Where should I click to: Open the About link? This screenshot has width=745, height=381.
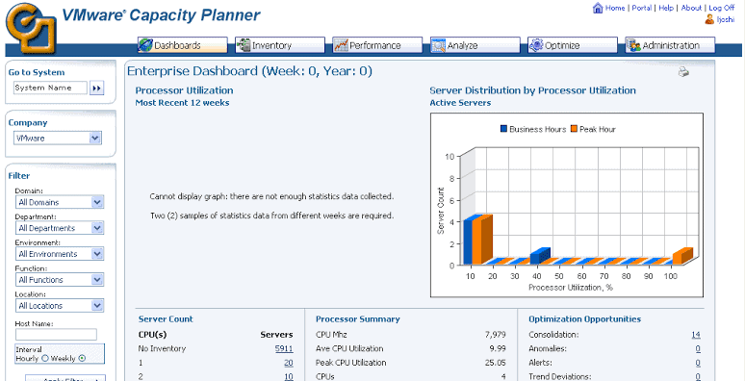click(x=691, y=8)
